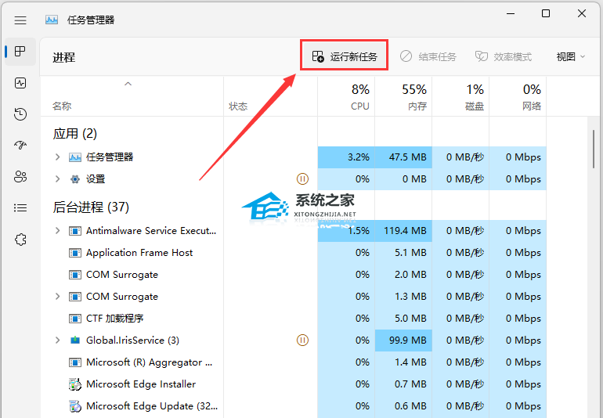Open App history page in sidebar

(x=20, y=114)
